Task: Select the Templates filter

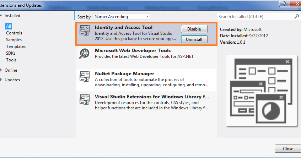Action: (x=16, y=47)
